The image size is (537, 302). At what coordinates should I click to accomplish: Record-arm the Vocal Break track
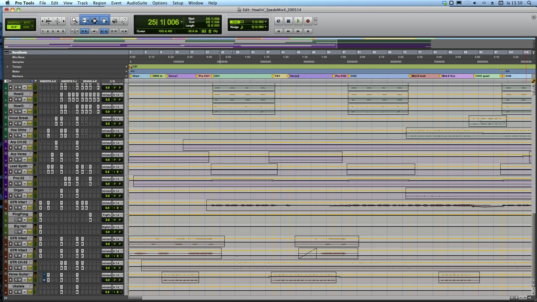click(11, 124)
